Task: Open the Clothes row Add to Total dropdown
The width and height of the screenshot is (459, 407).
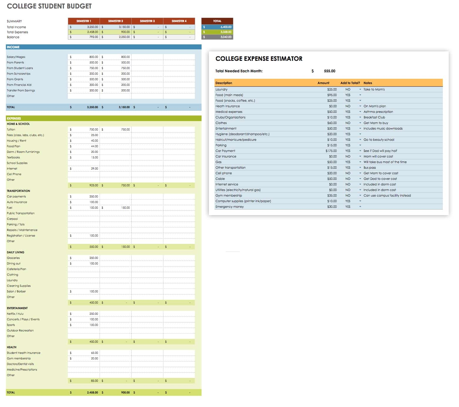Action: point(360,123)
